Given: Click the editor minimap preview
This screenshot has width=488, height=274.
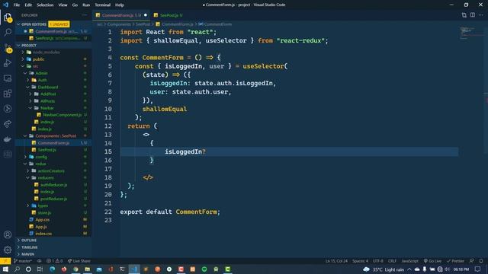Looking at the screenshot, I should [470, 33].
